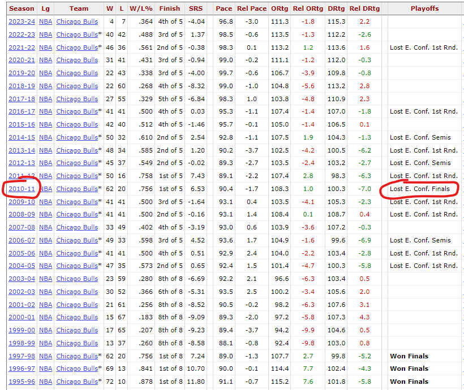Screen dimensions: 464x390
Task: Go to the 2008-09 season page
Action: pyautogui.click(x=22, y=214)
